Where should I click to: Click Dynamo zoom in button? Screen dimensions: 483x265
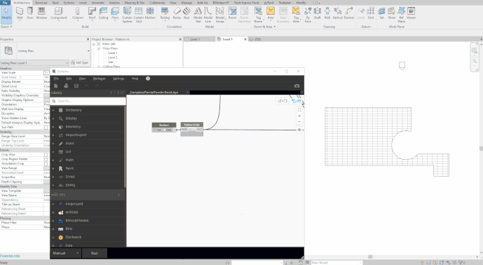[299, 116]
